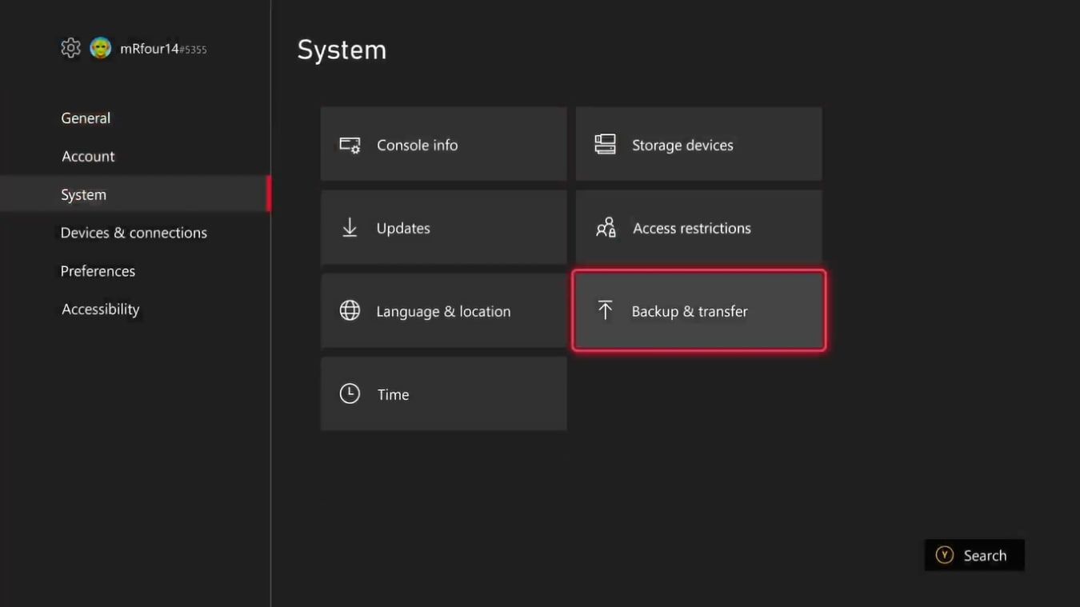Select the System sidebar item

tap(83, 194)
